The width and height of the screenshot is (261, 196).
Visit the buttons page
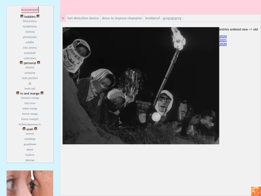point(30,155)
